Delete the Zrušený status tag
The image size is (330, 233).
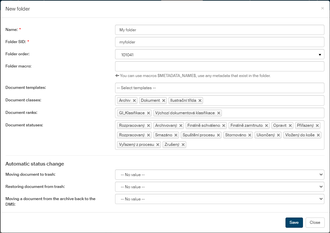click(x=183, y=145)
